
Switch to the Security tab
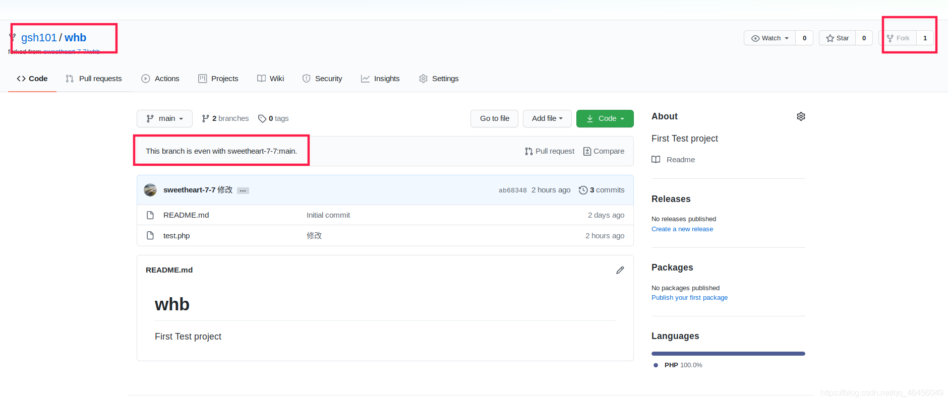[x=322, y=79]
